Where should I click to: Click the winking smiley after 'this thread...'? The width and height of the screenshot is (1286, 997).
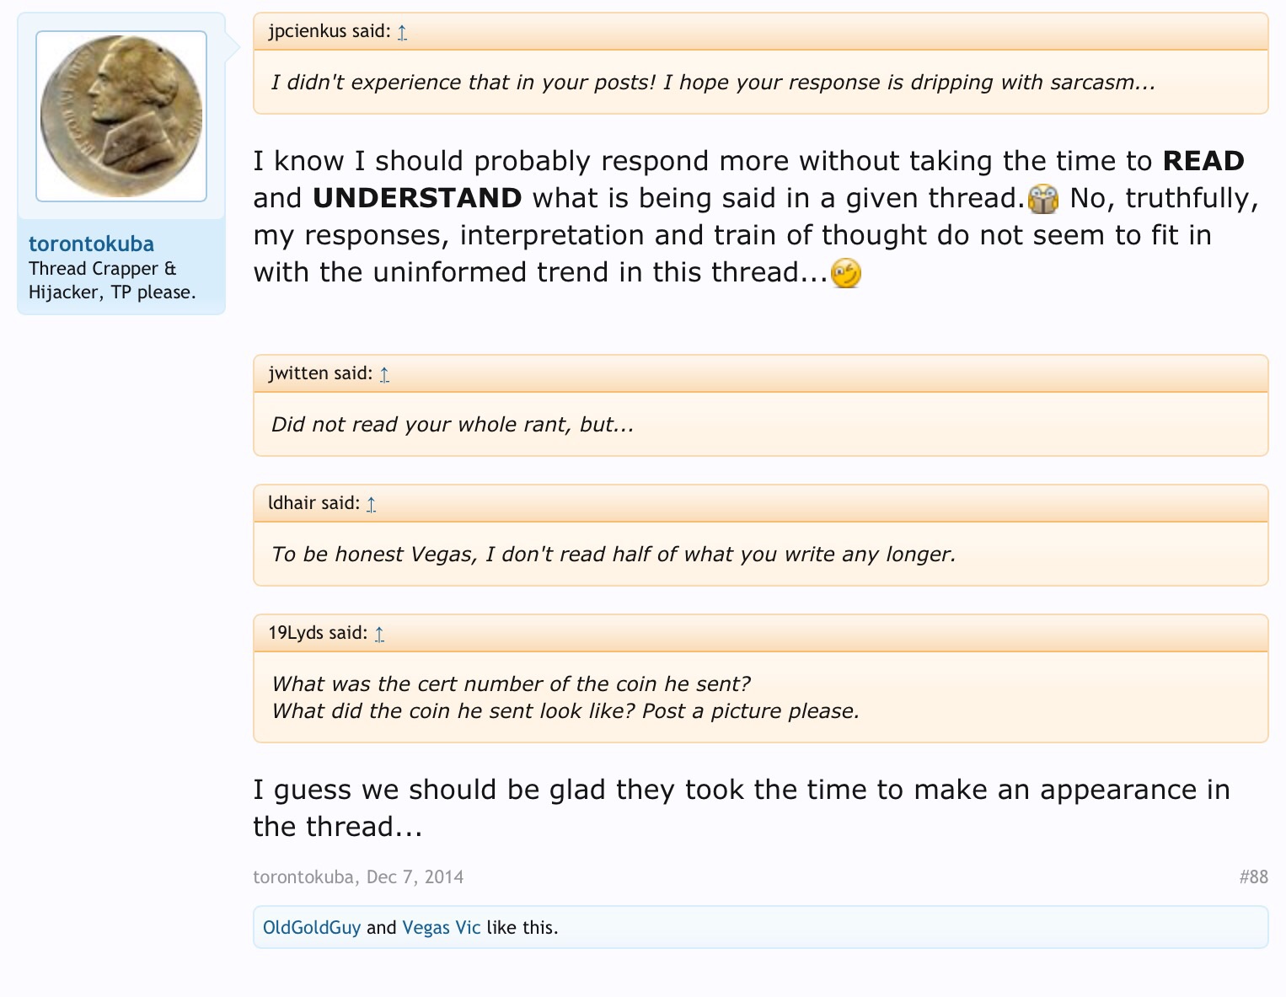tap(846, 273)
